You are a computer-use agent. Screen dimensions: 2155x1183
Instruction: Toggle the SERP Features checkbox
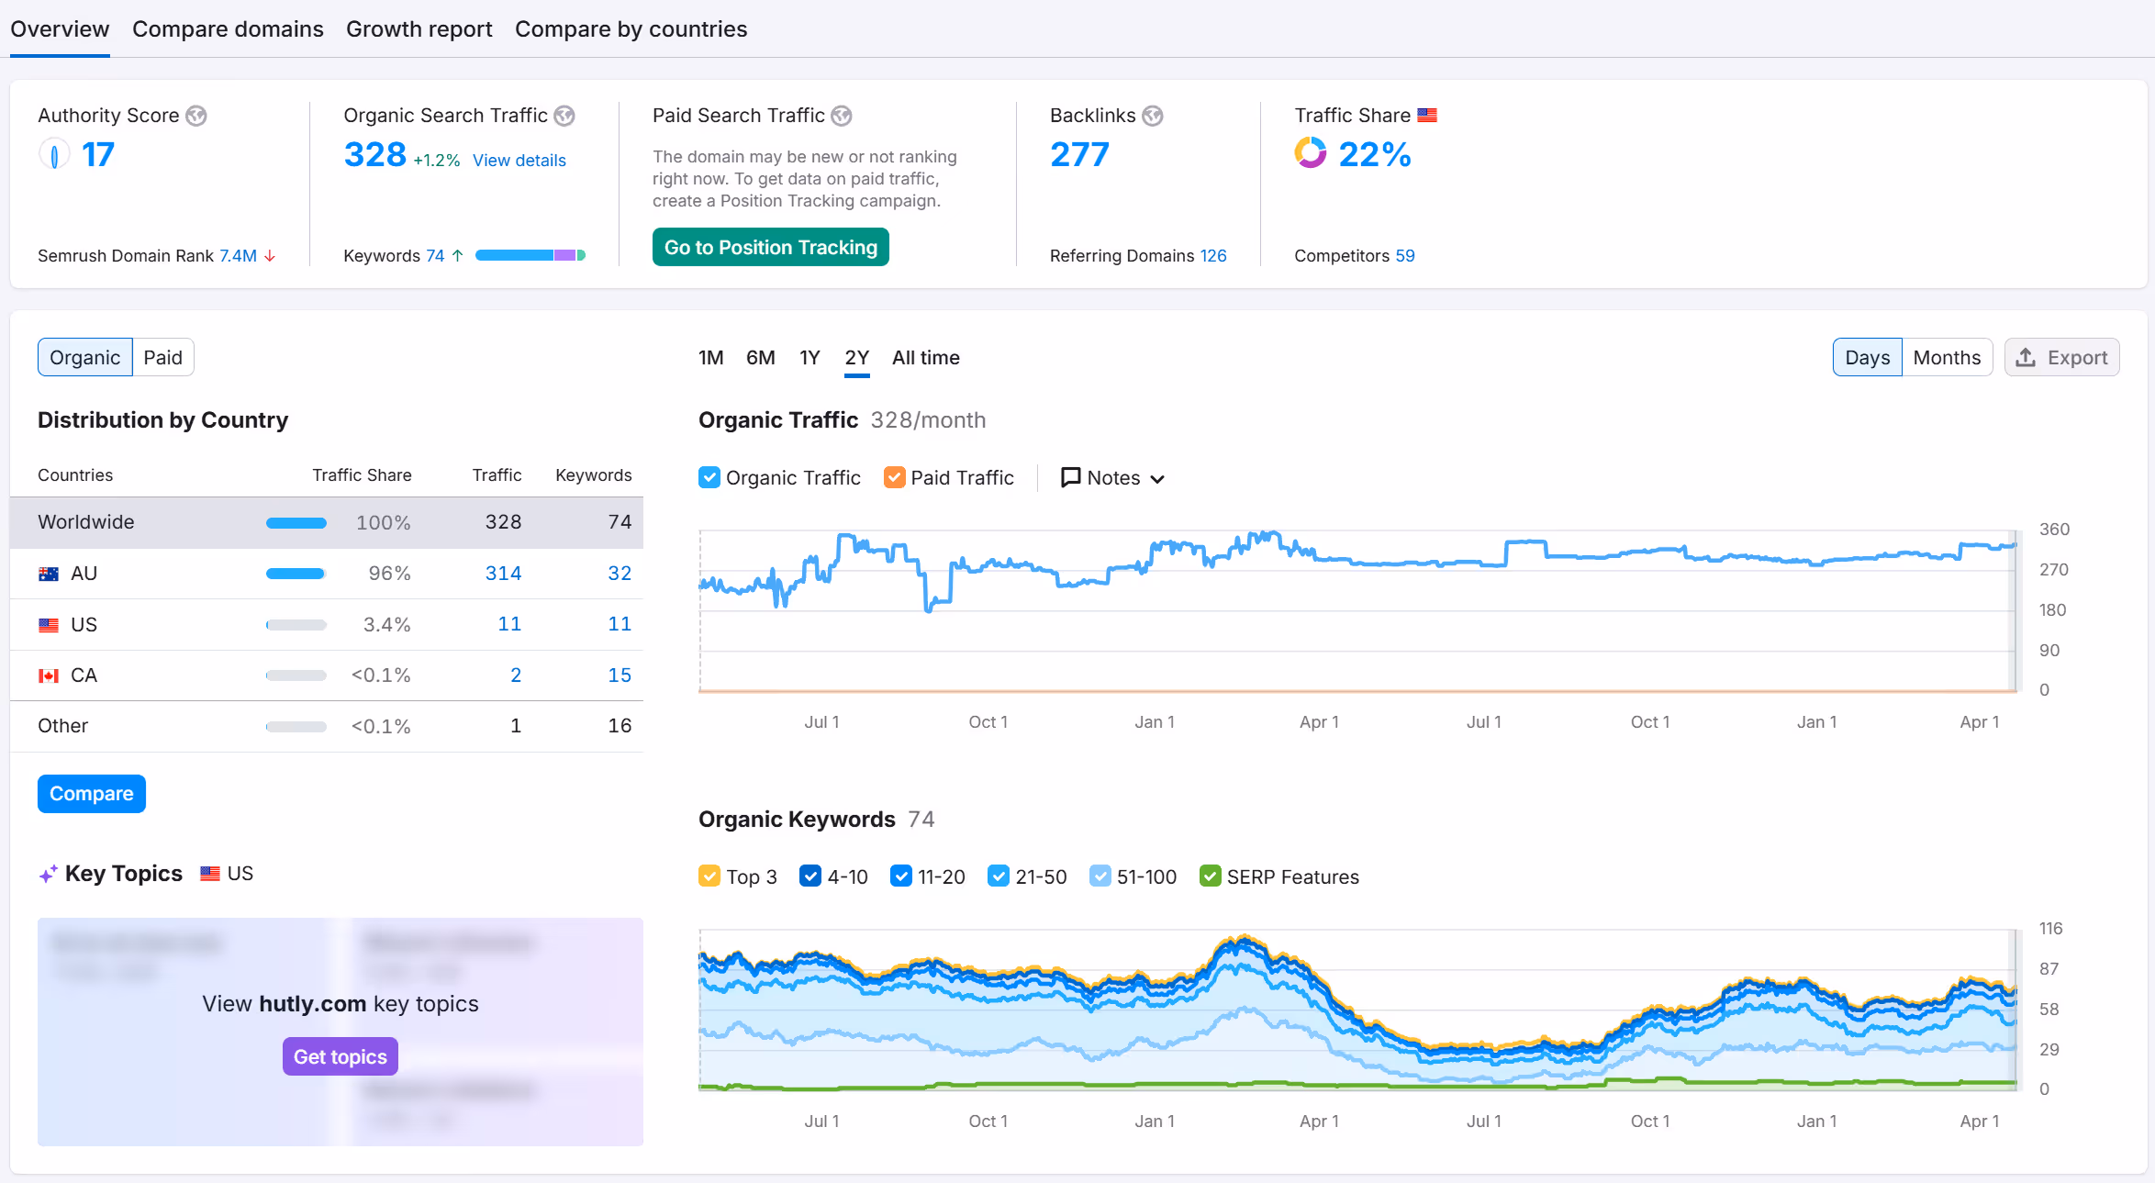pyautogui.click(x=1211, y=876)
